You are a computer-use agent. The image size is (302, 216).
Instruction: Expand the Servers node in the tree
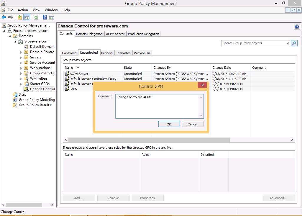click(21, 58)
